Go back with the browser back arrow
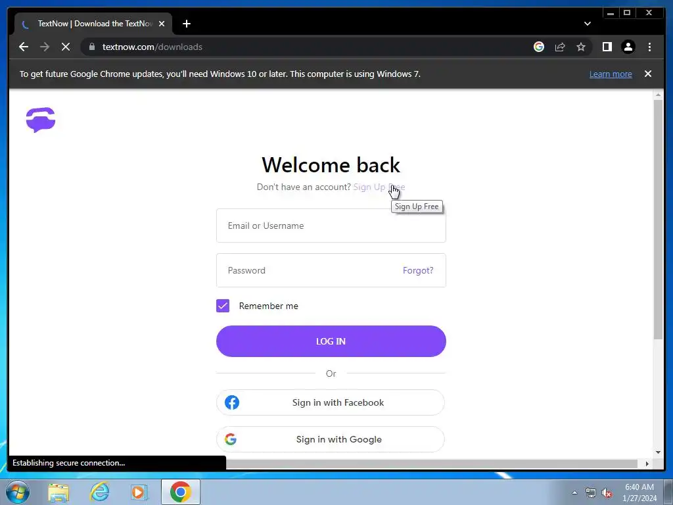Image resolution: width=673 pixels, height=505 pixels. [24, 47]
